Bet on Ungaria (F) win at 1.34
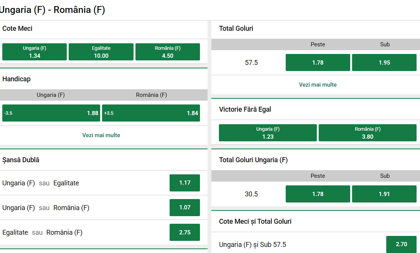The height and width of the screenshot is (253, 420). tap(35, 52)
